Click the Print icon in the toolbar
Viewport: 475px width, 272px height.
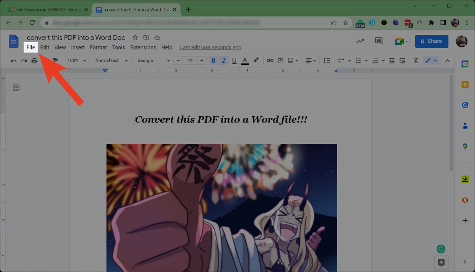35,60
